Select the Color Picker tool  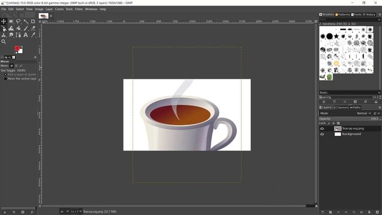[33, 35]
